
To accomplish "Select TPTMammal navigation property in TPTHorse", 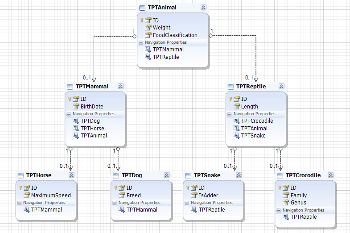I will [x=46, y=209].
